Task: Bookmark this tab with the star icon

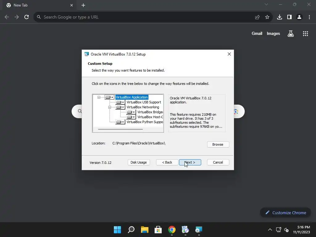Action: tap(267, 17)
